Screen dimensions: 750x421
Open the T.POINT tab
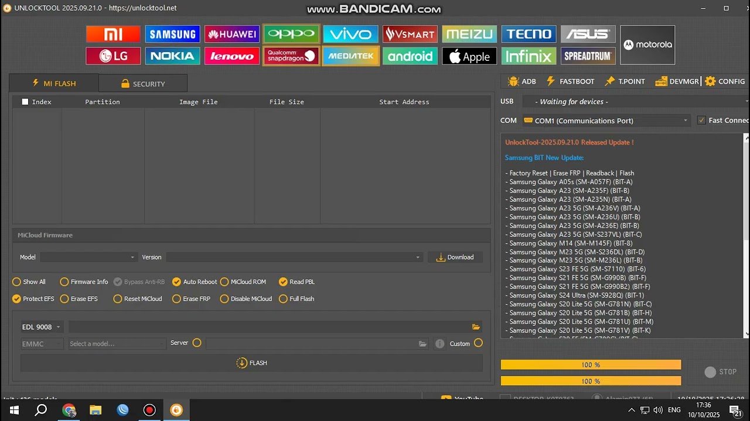pos(625,81)
